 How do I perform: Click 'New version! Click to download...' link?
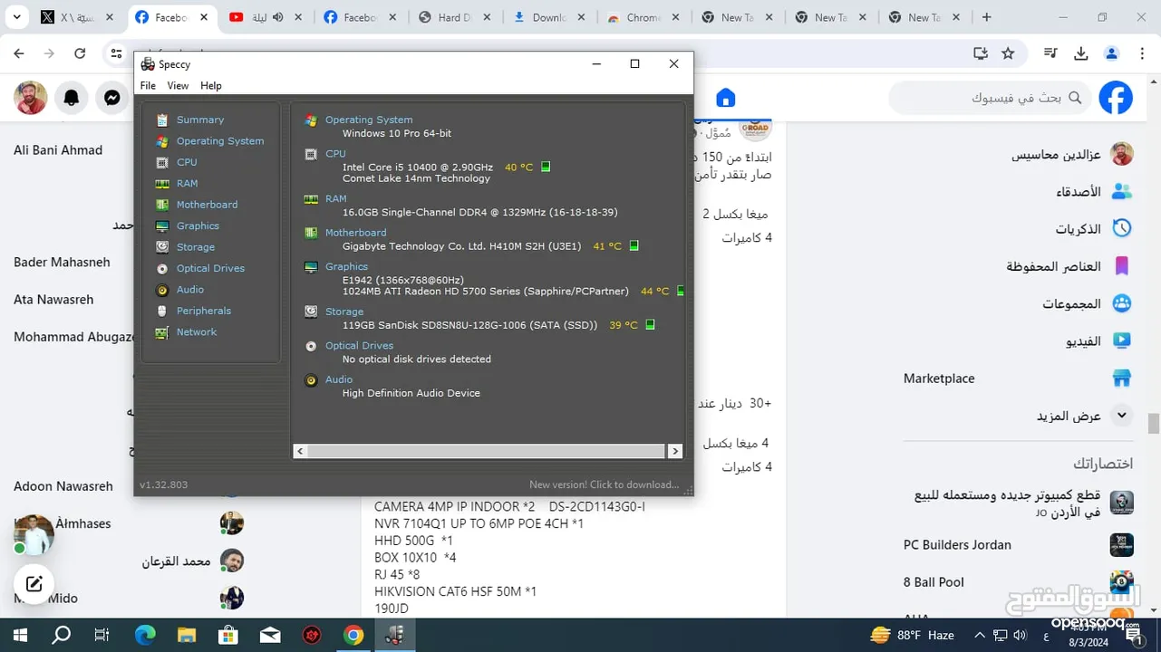pyautogui.click(x=604, y=484)
